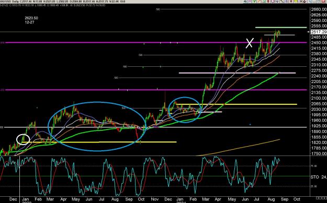Click the 1750.00 price axis label

(x=319, y=153)
